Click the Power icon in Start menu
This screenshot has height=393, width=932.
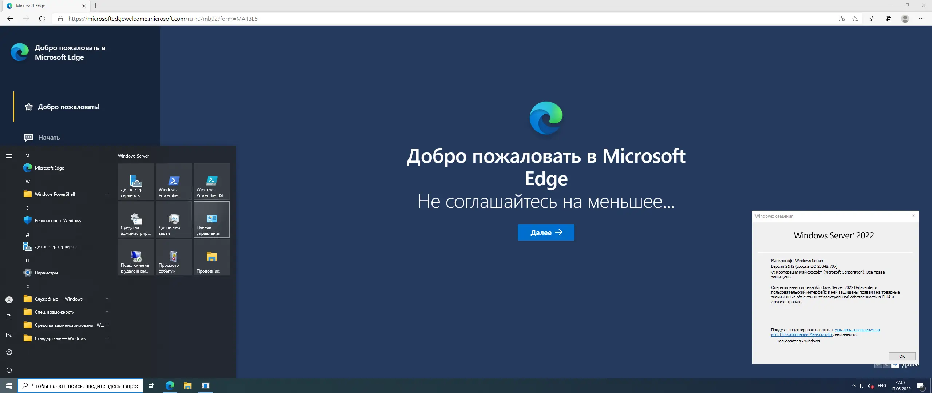pyautogui.click(x=9, y=370)
